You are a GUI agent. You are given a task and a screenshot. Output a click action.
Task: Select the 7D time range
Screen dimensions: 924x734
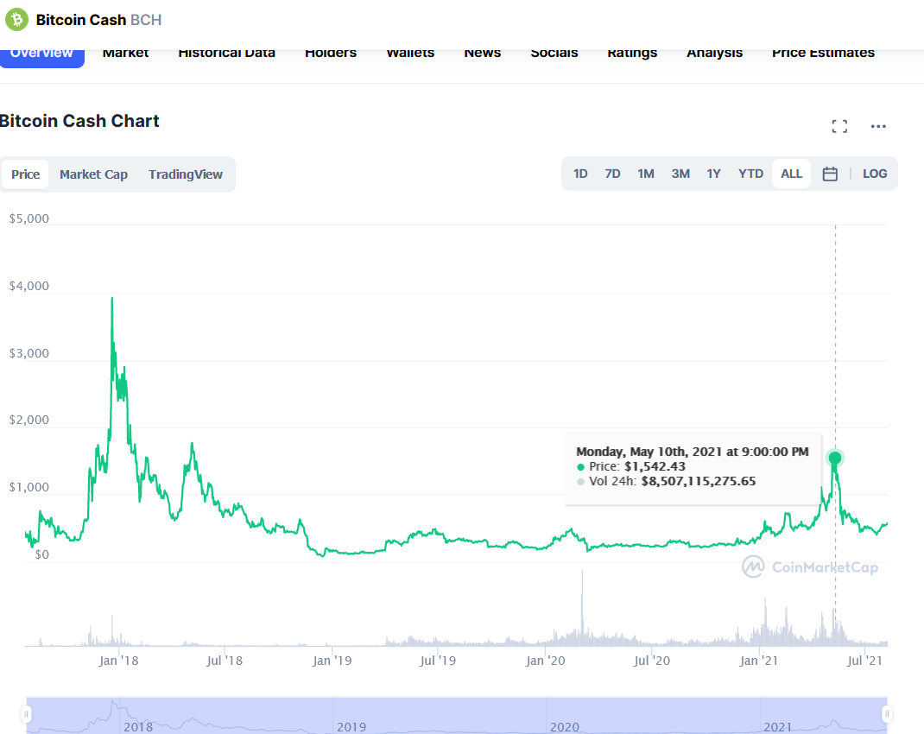pos(612,174)
